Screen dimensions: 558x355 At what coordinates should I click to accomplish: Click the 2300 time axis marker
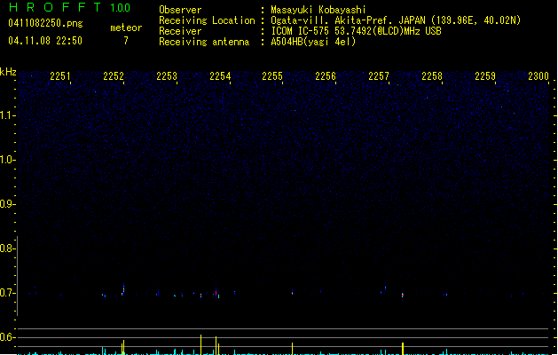click(x=538, y=76)
